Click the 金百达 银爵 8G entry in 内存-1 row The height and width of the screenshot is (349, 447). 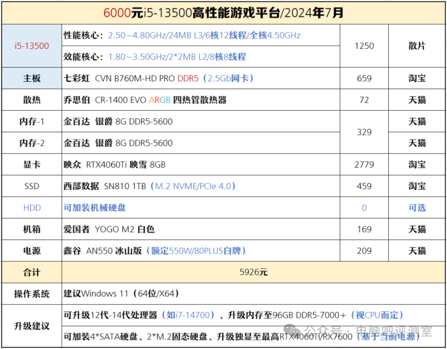pyautogui.click(x=201, y=121)
